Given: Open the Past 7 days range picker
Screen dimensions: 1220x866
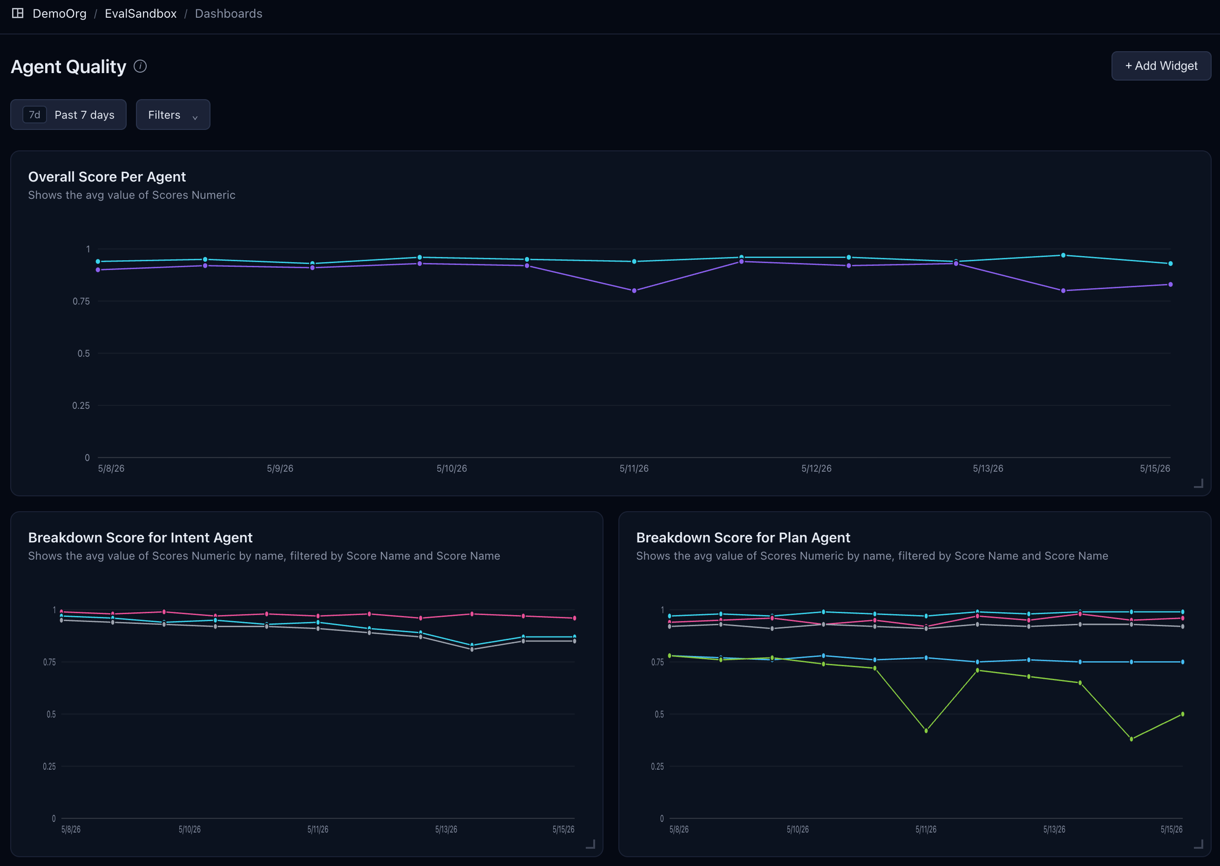Looking at the screenshot, I should [68, 115].
